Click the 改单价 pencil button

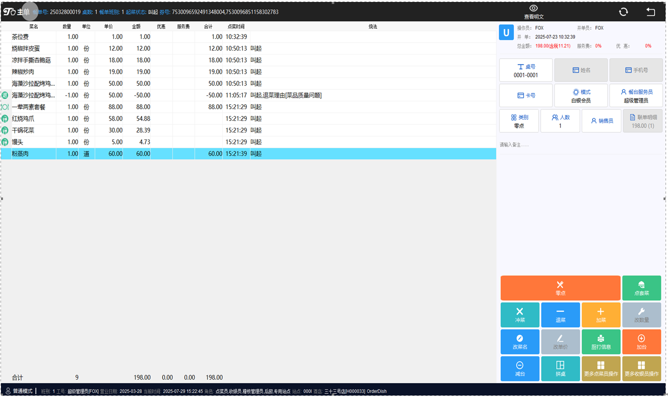click(560, 342)
